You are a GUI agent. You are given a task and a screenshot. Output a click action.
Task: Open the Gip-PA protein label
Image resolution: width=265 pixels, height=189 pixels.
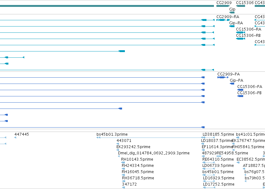click(236, 80)
